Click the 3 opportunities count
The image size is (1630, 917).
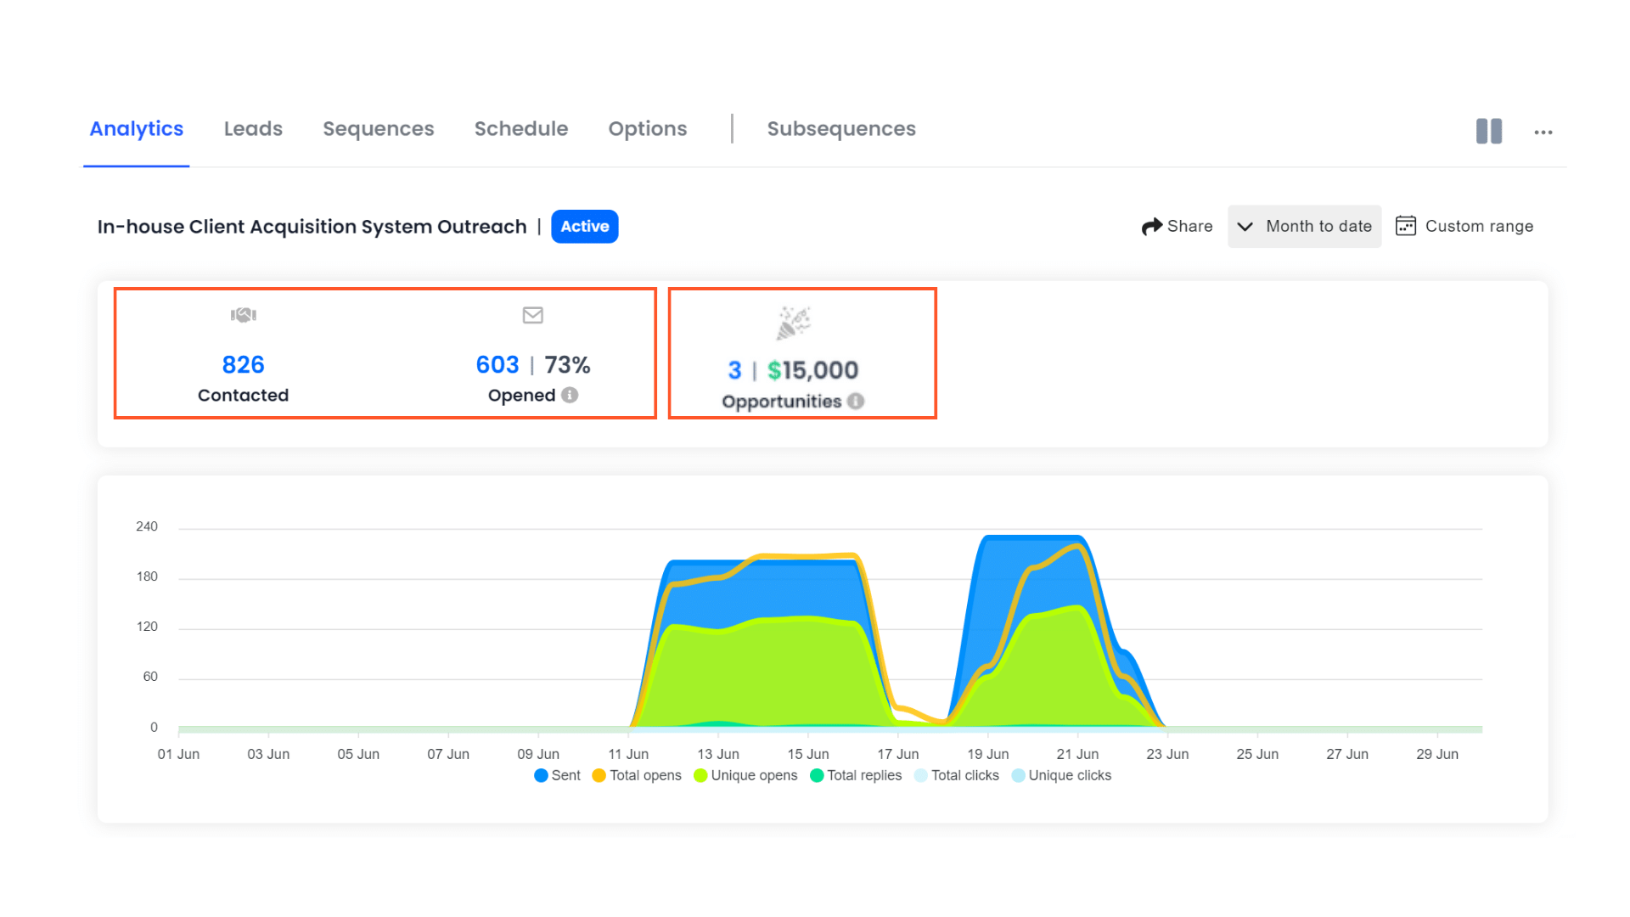tap(735, 370)
